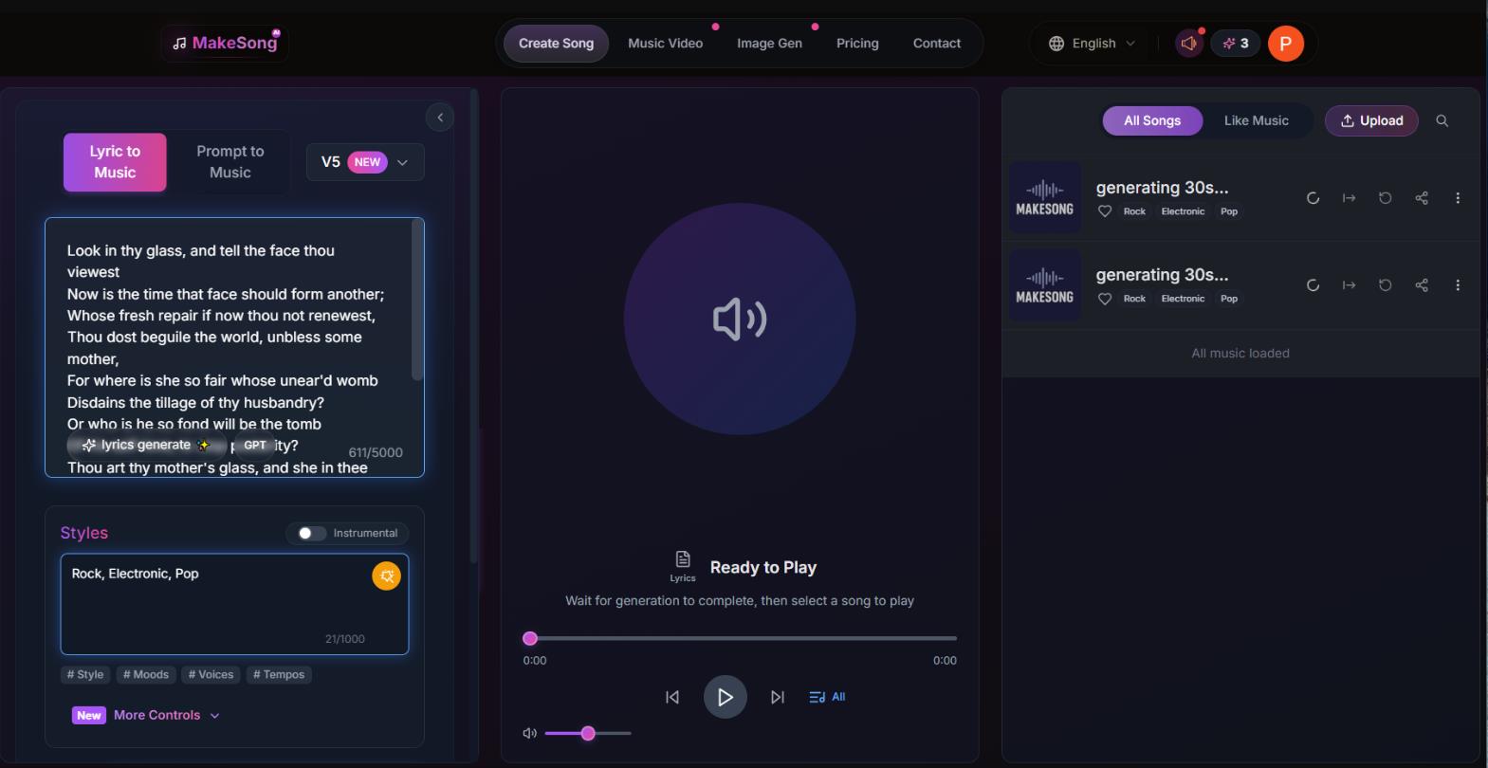
Task: Click first generating song thumbnail
Action: [1044, 197]
